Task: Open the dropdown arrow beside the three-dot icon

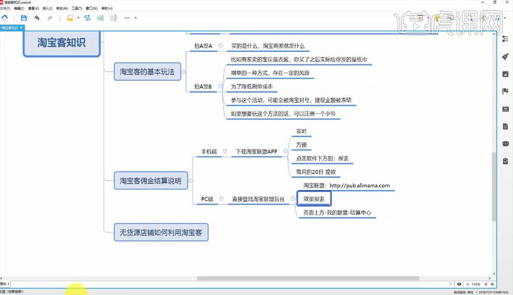Action: click(x=136, y=18)
